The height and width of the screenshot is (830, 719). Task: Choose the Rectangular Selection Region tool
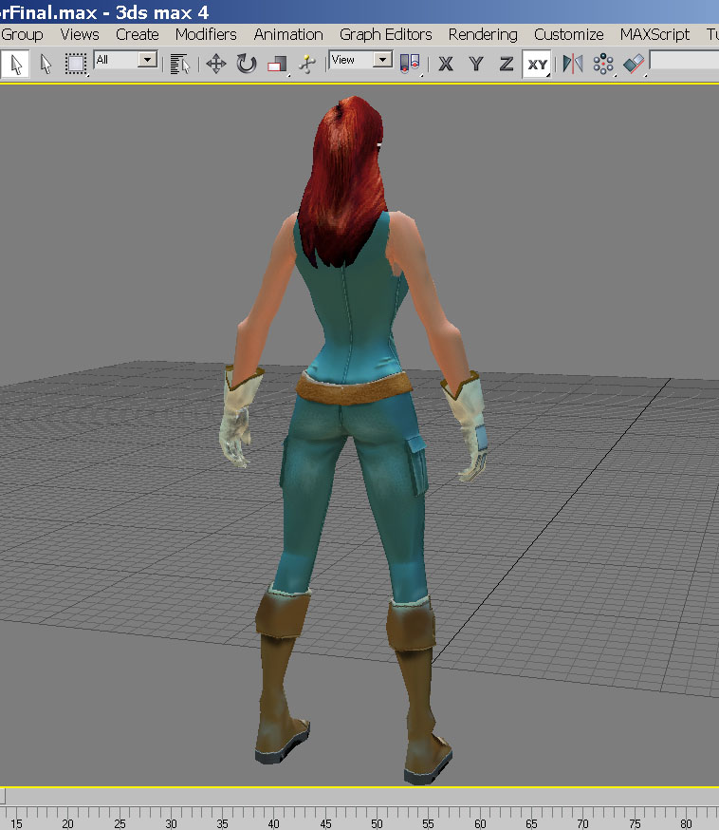pos(75,64)
